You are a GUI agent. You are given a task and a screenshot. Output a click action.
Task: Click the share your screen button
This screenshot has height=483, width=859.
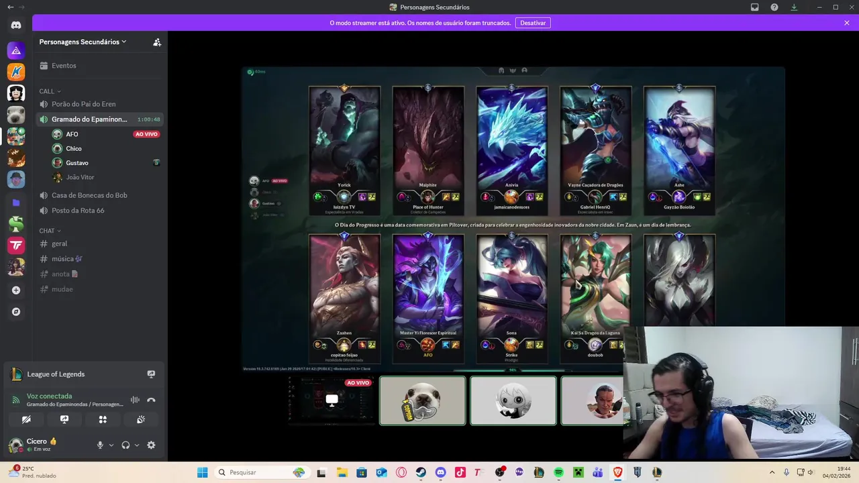(x=64, y=419)
